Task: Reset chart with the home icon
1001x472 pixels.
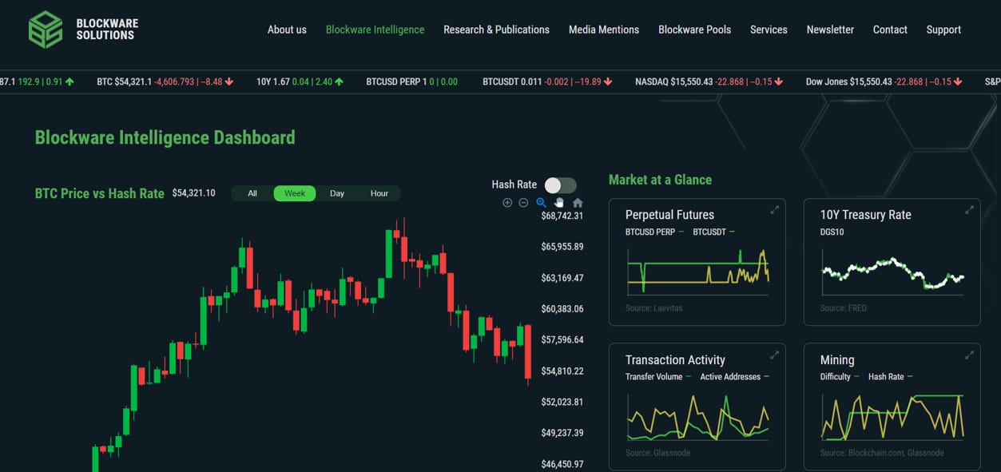Action: point(578,203)
